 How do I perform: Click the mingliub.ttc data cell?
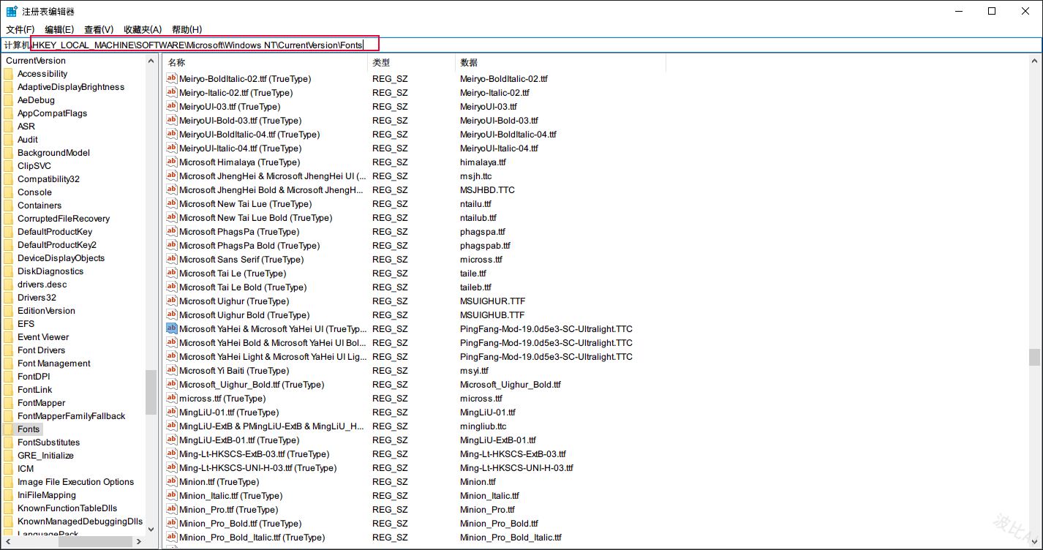click(483, 426)
